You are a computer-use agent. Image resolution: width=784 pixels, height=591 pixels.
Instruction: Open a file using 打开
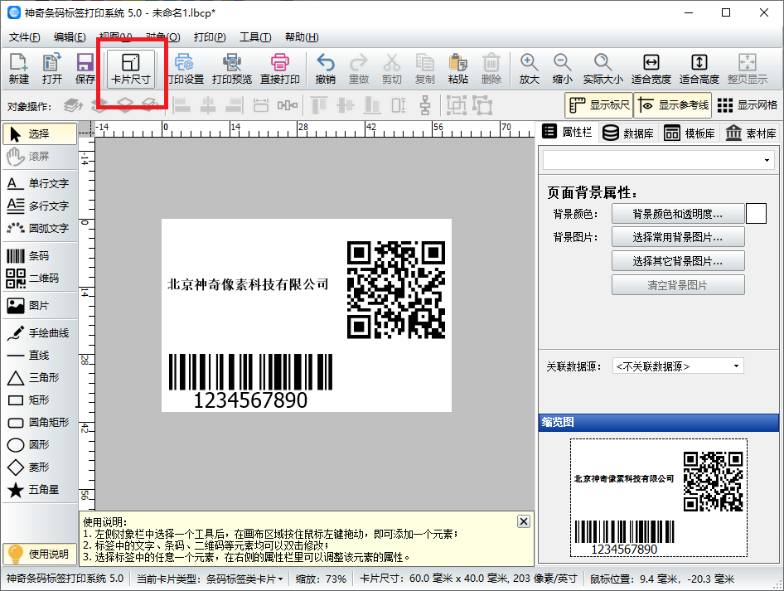[52, 69]
